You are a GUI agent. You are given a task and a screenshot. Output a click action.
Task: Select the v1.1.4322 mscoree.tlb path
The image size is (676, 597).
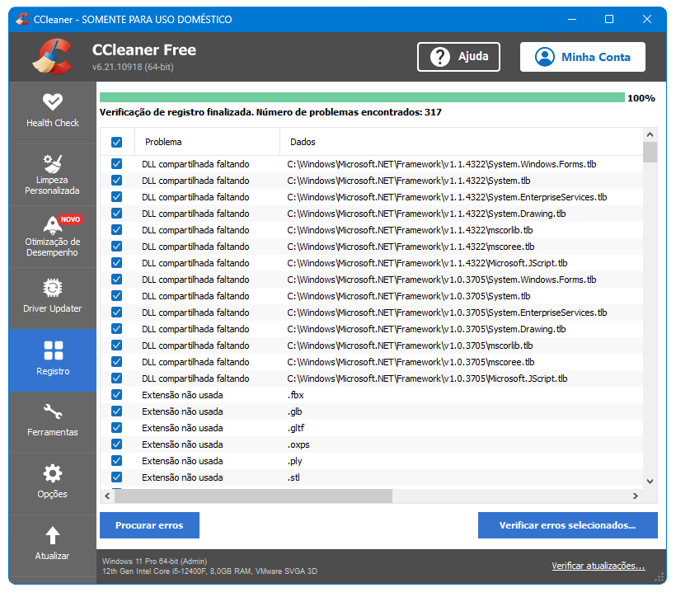coord(411,247)
